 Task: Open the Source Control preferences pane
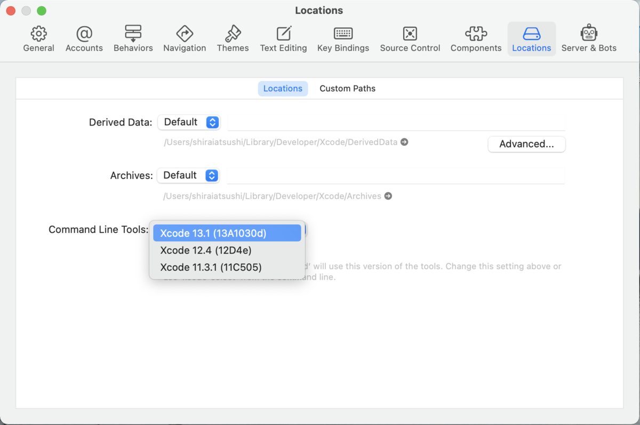pyautogui.click(x=410, y=39)
